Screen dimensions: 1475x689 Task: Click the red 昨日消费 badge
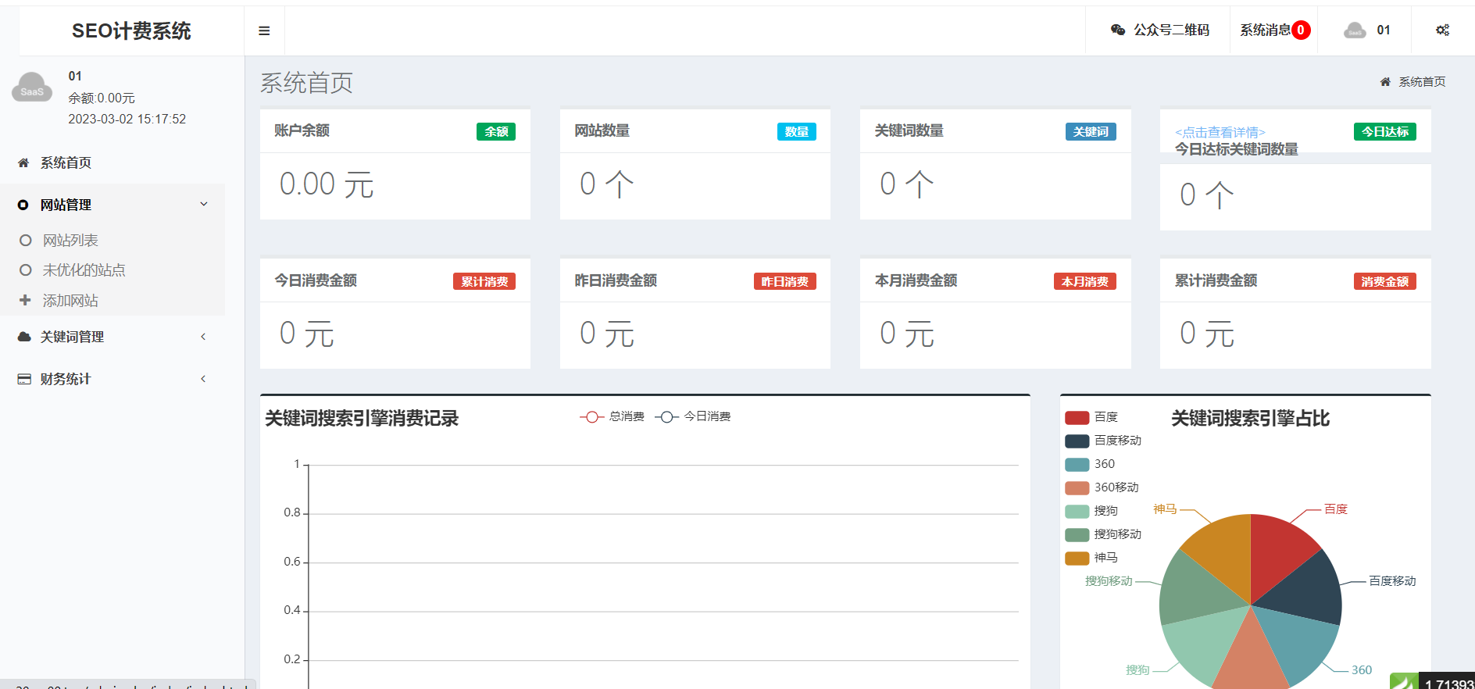(784, 281)
